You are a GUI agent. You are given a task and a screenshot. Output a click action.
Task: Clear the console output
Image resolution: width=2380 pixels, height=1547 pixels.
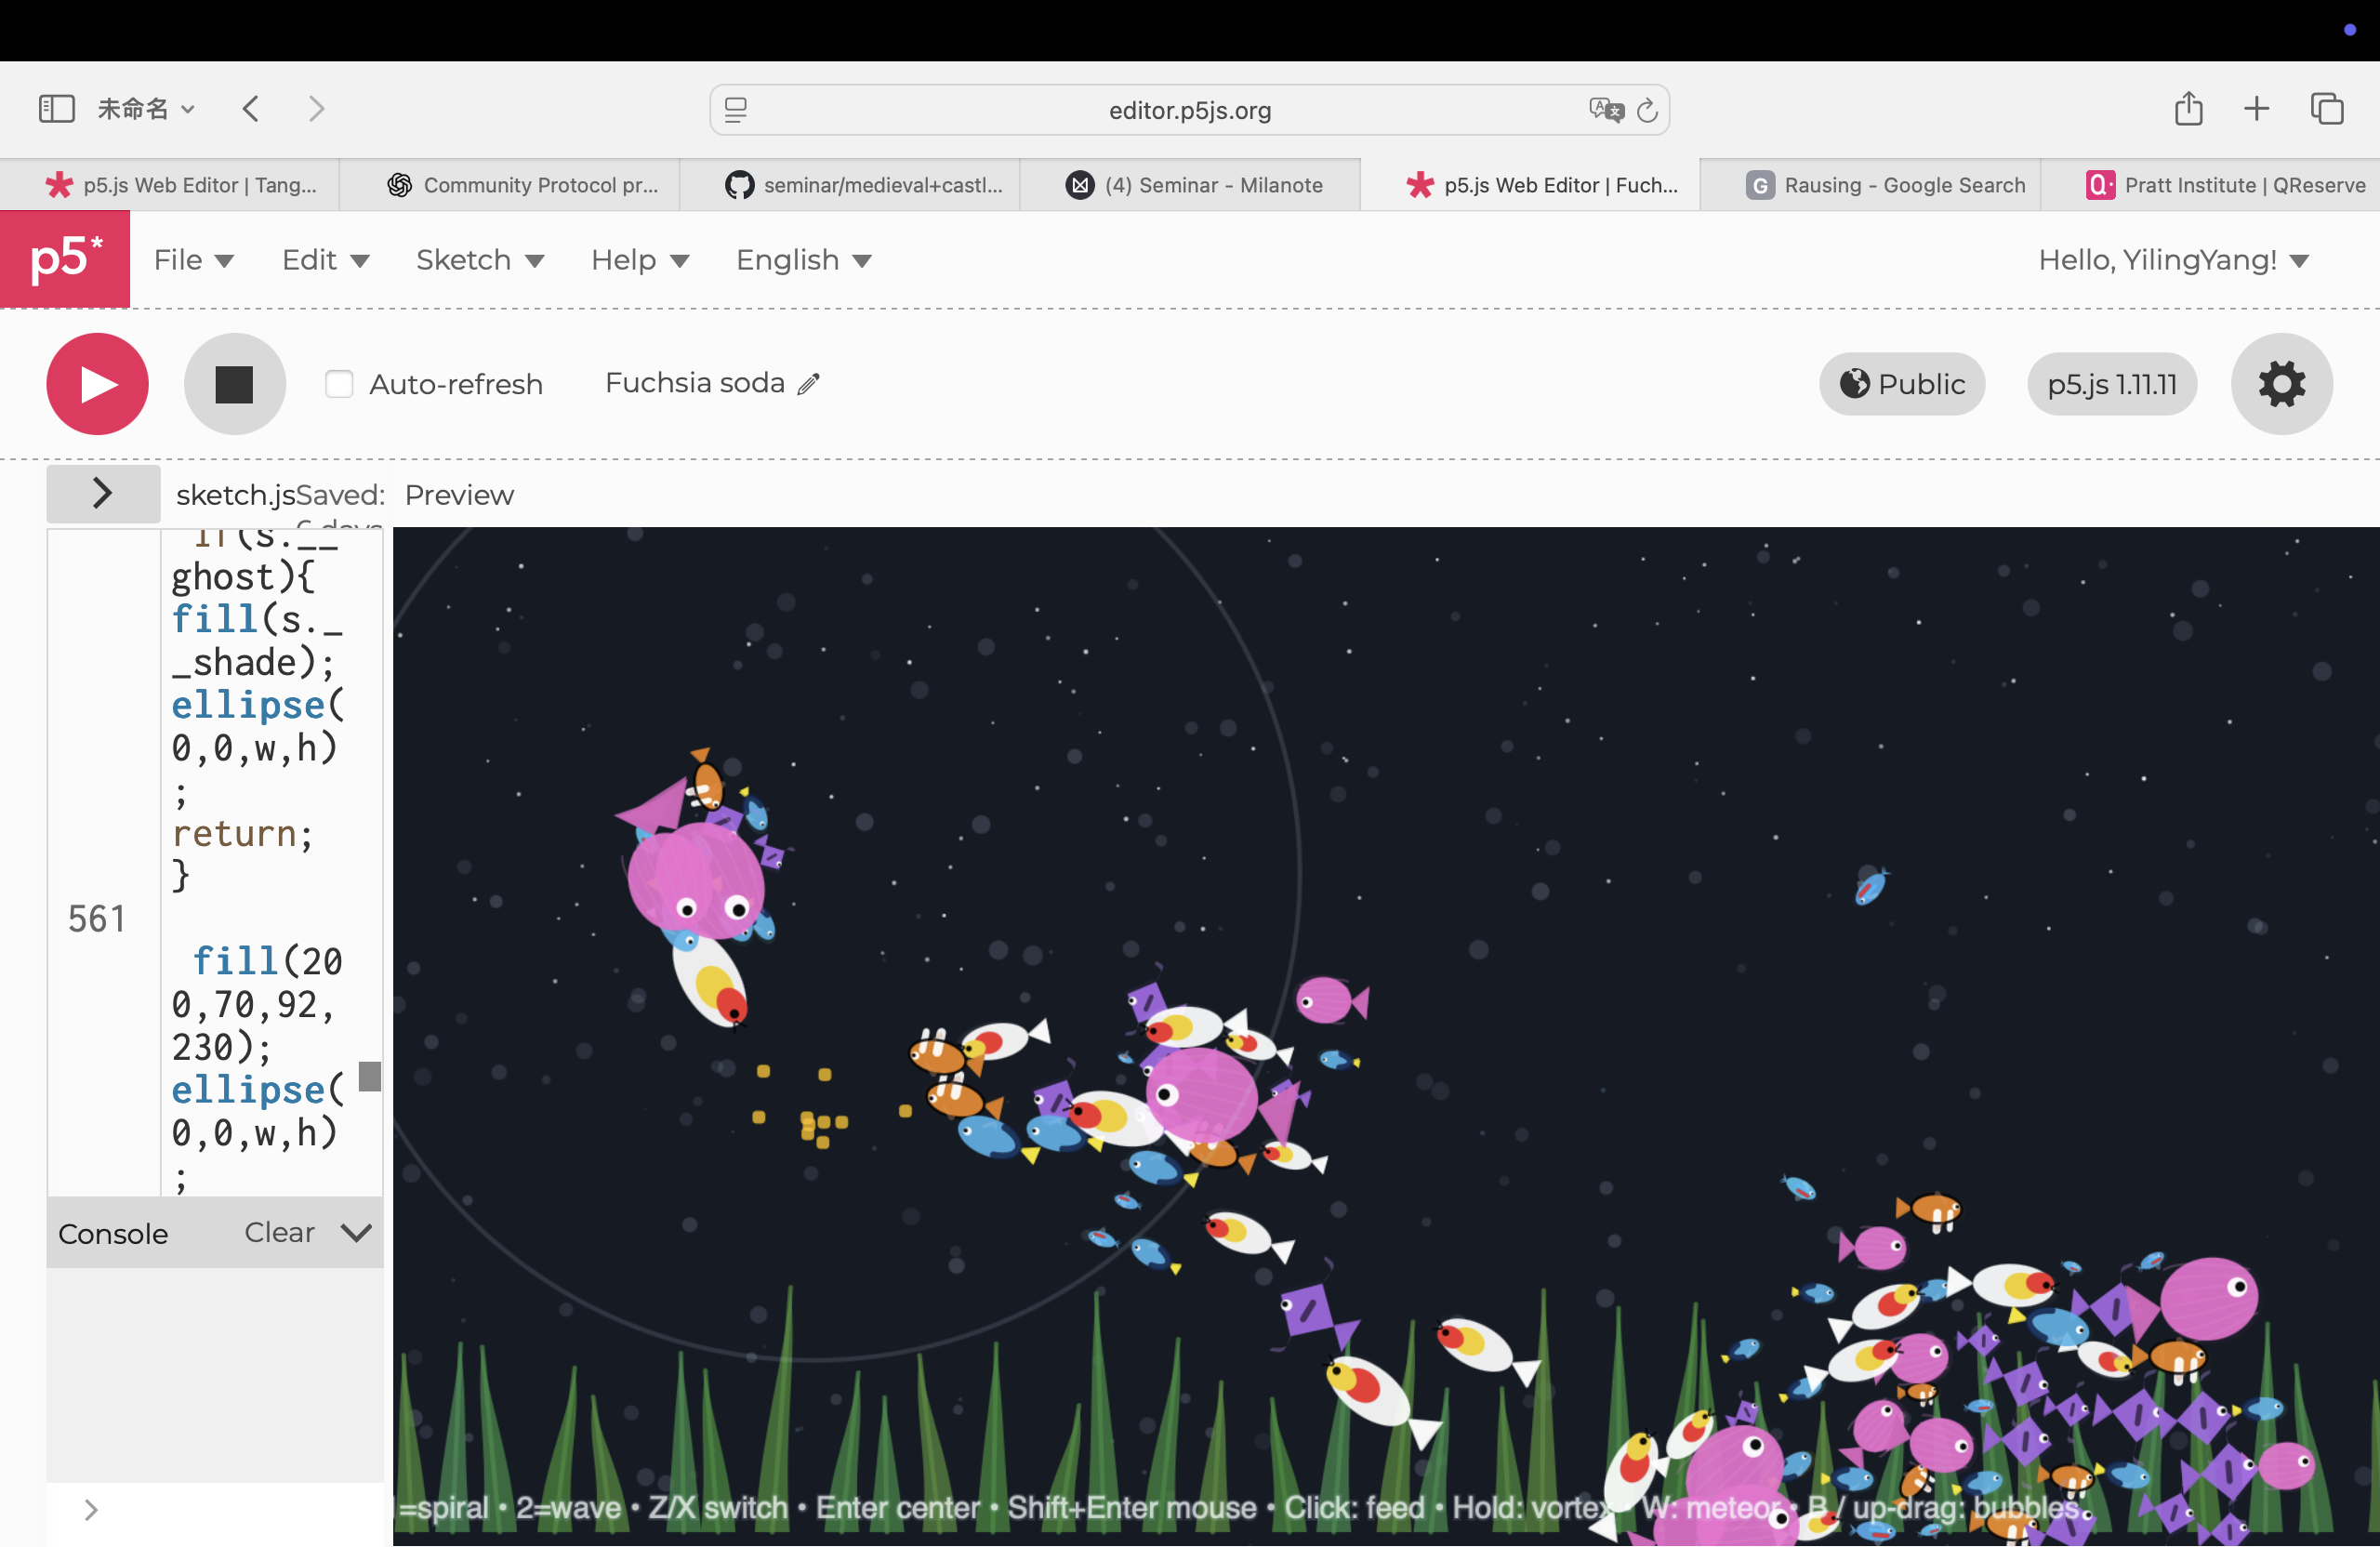click(x=279, y=1233)
